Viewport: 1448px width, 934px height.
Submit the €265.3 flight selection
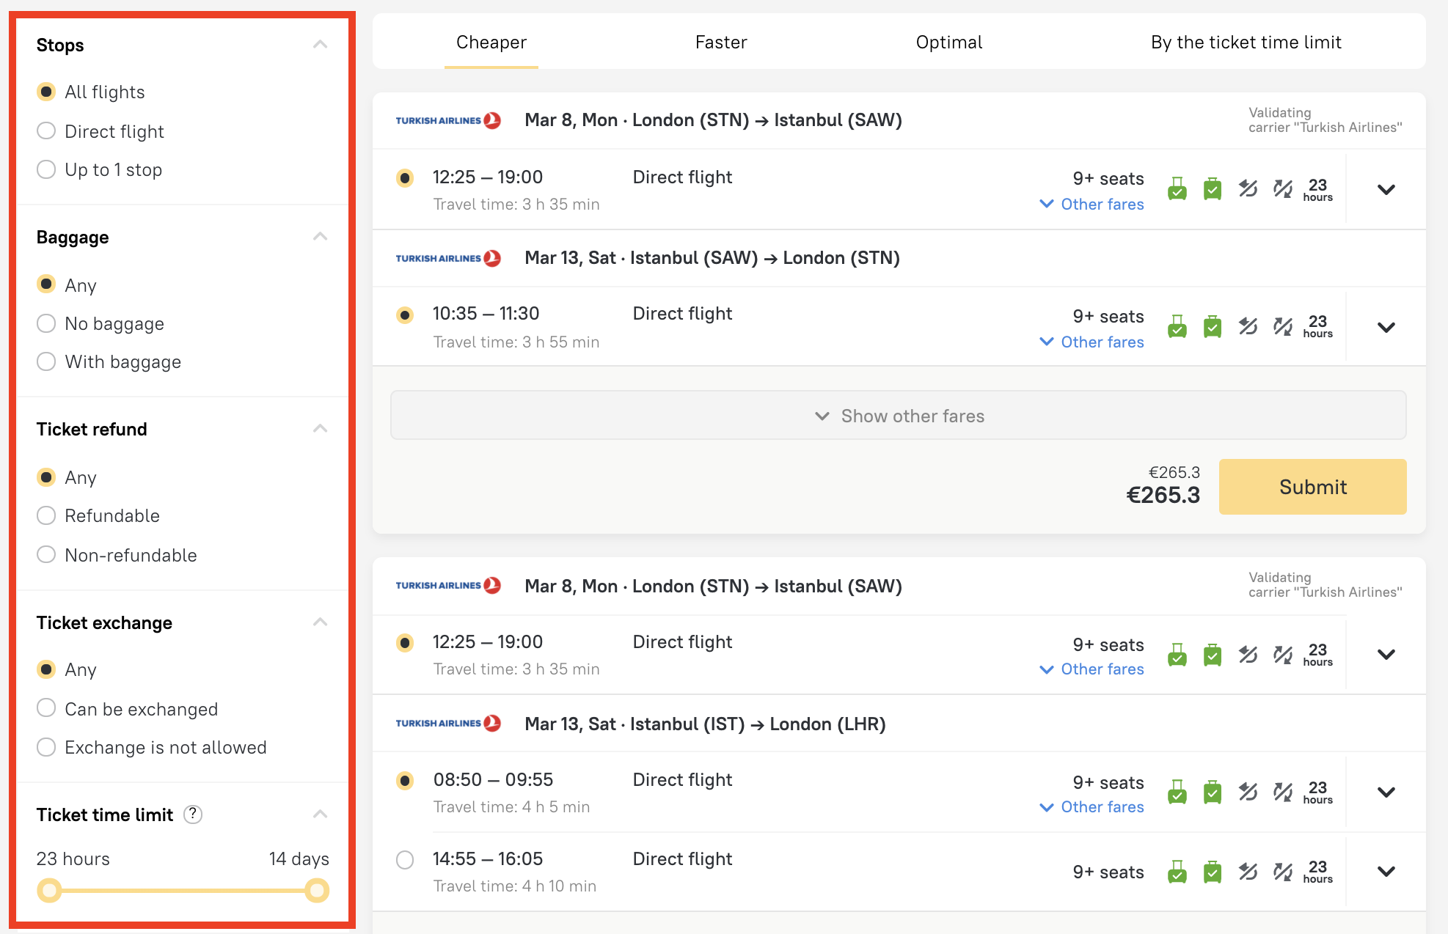pyautogui.click(x=1313, y=487)
